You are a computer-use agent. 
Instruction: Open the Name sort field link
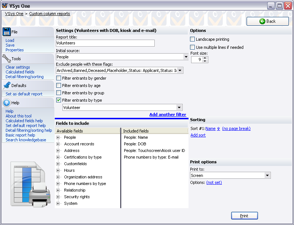[x=210, y=128]
